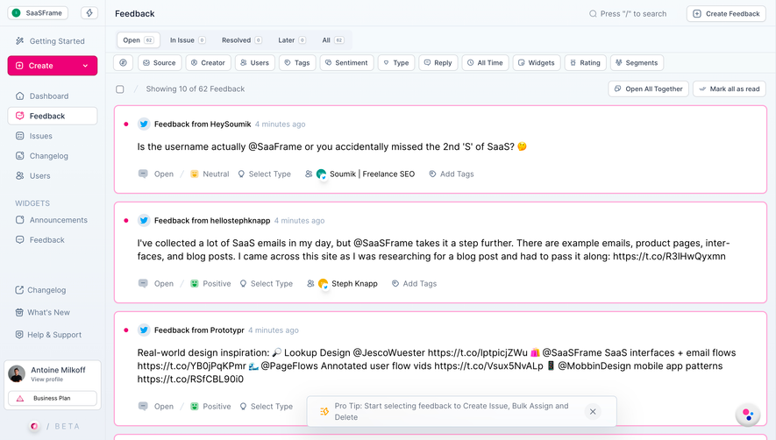Screen dimensions: 776x440
Task: Click Twitter icon on hellostephknapp feedback
Action: click(144, 220)
